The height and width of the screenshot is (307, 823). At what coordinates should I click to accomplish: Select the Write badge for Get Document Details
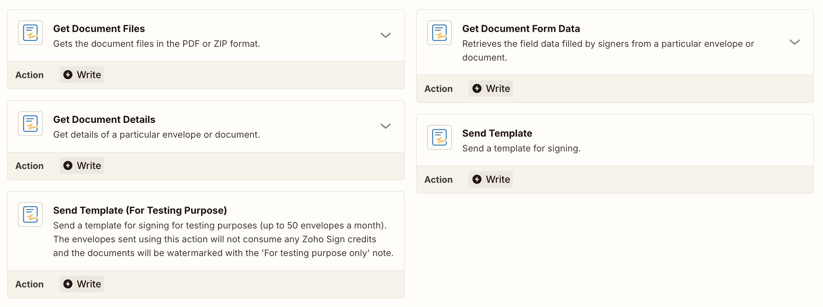coord(82,166)
